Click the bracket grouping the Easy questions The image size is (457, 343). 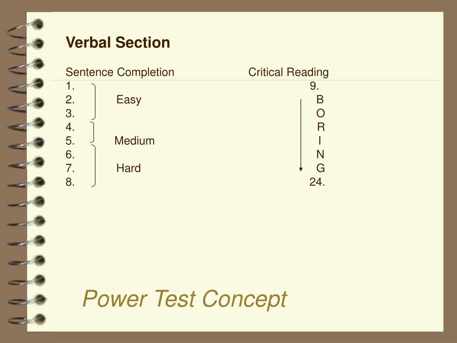(x=93, y=102)
